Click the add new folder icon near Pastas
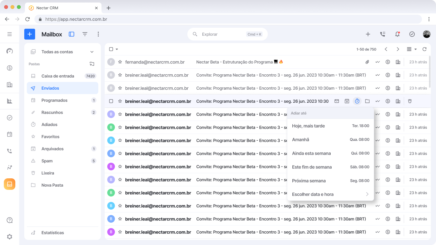This screenshot has height=245, width=436. tap(92, 64)
